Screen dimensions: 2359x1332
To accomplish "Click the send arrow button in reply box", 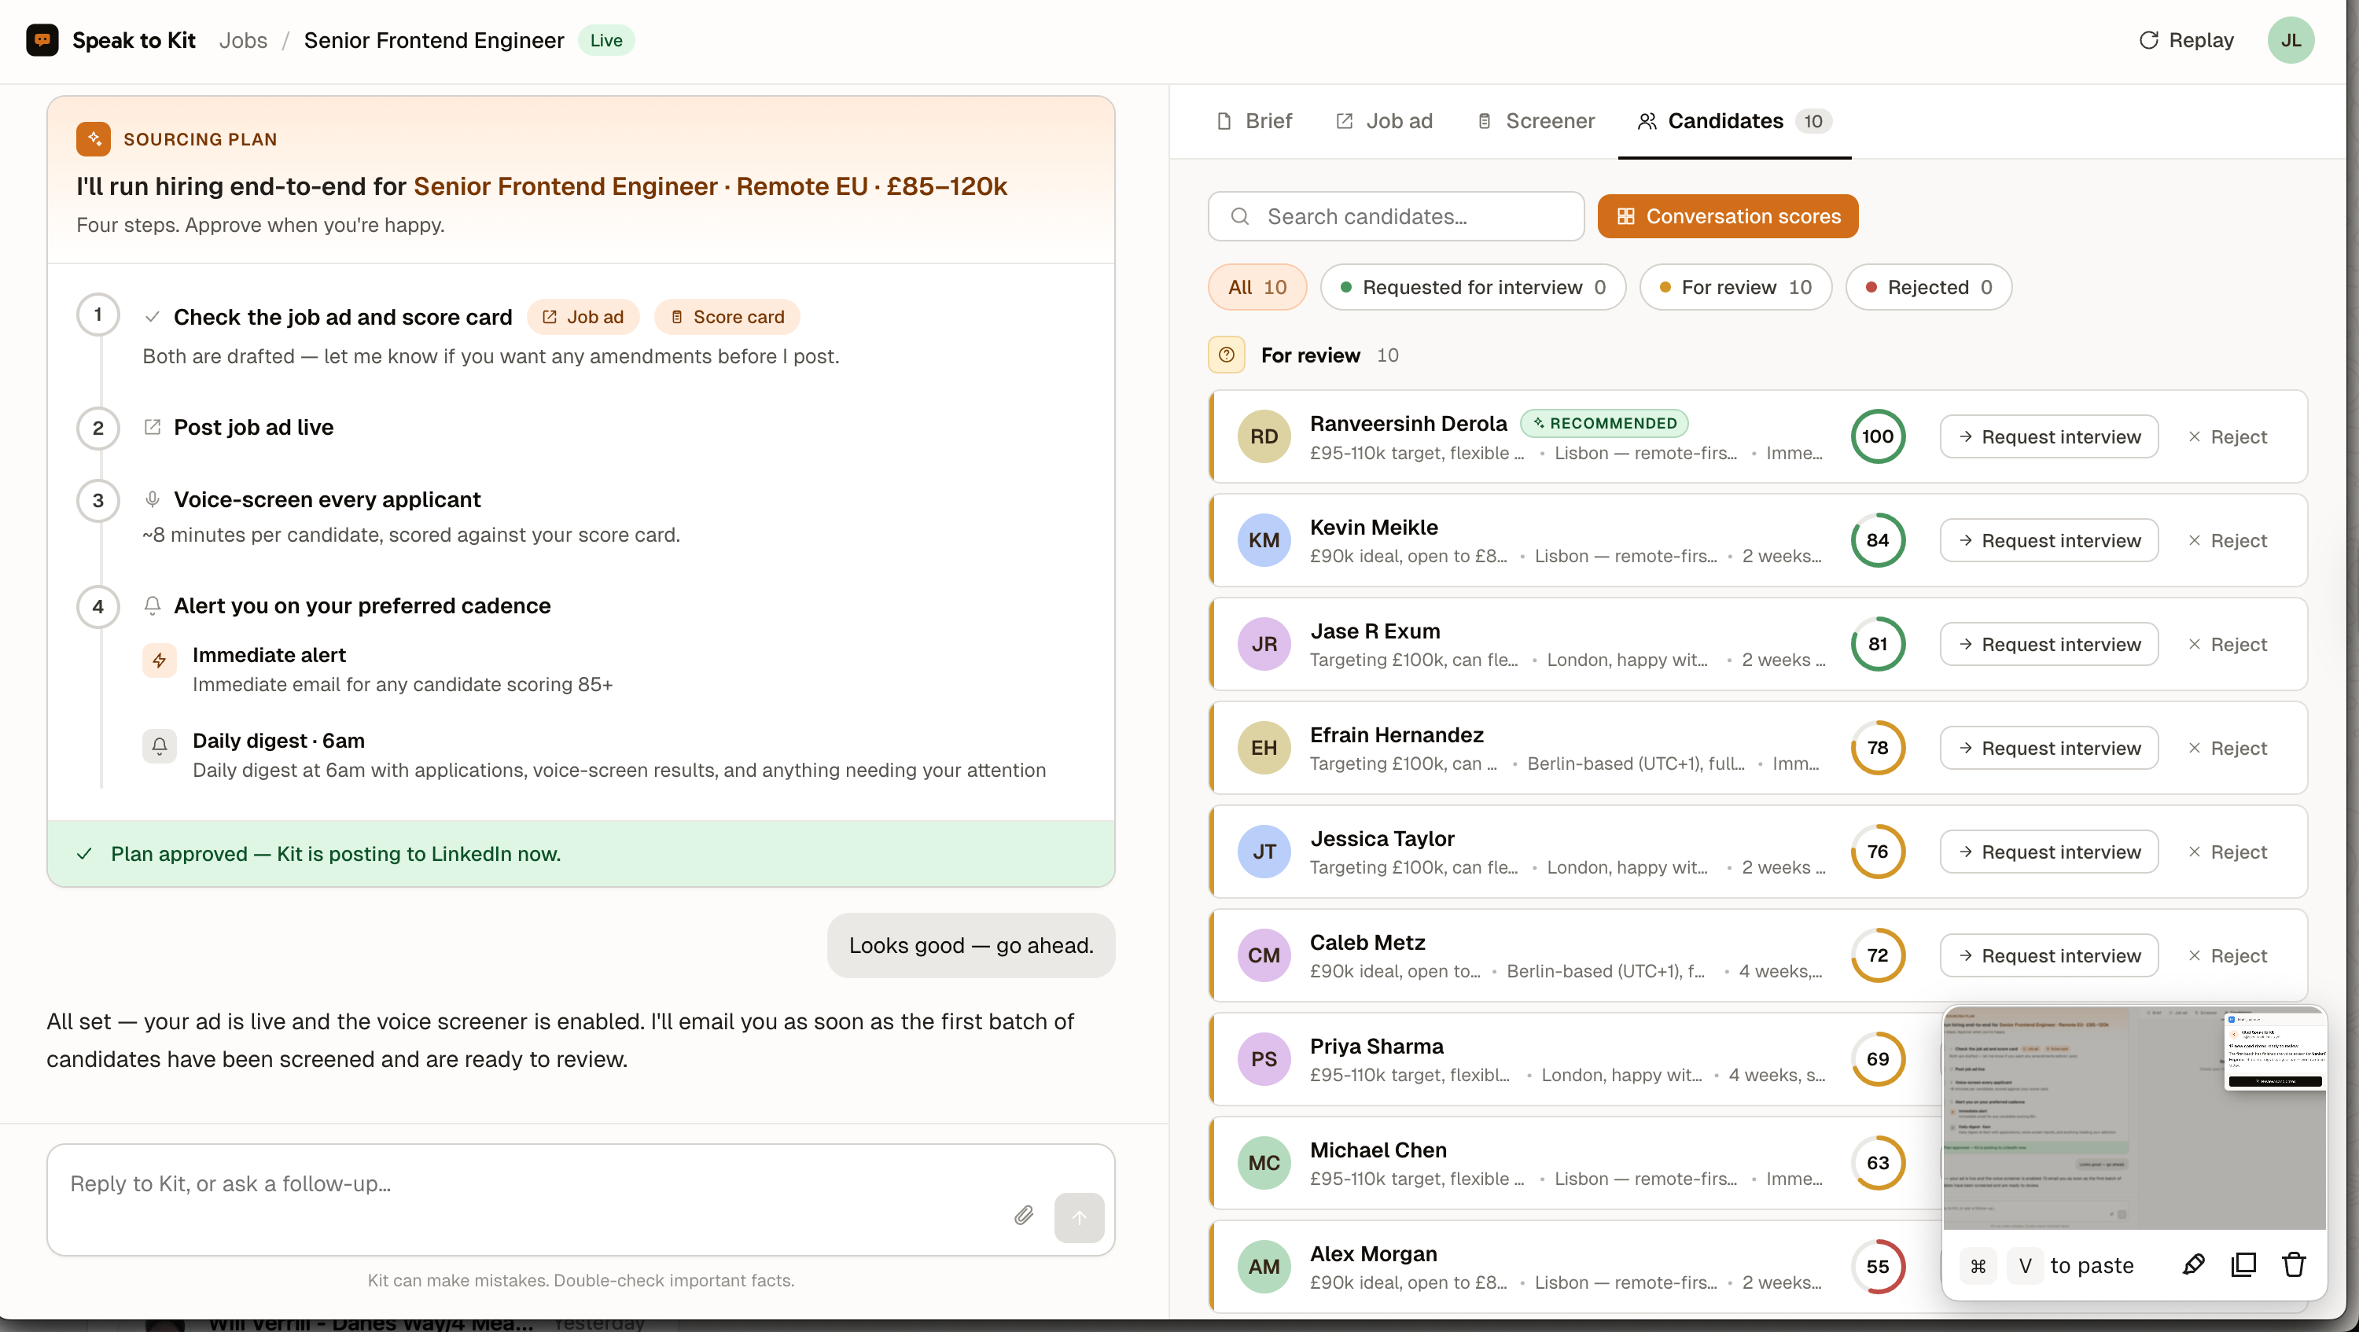I will point(1079,1217).
